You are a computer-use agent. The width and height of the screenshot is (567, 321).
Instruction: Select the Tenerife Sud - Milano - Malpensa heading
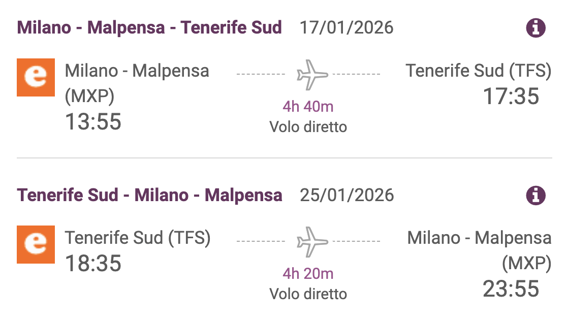click(149, 195)
